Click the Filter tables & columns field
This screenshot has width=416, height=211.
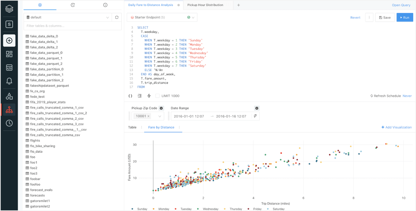pos(72,26)
